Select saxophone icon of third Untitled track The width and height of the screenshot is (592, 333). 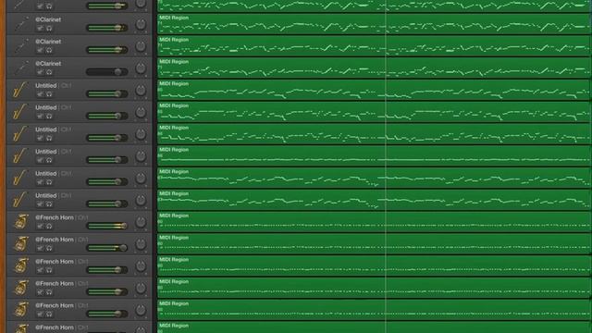click(19, 133)
